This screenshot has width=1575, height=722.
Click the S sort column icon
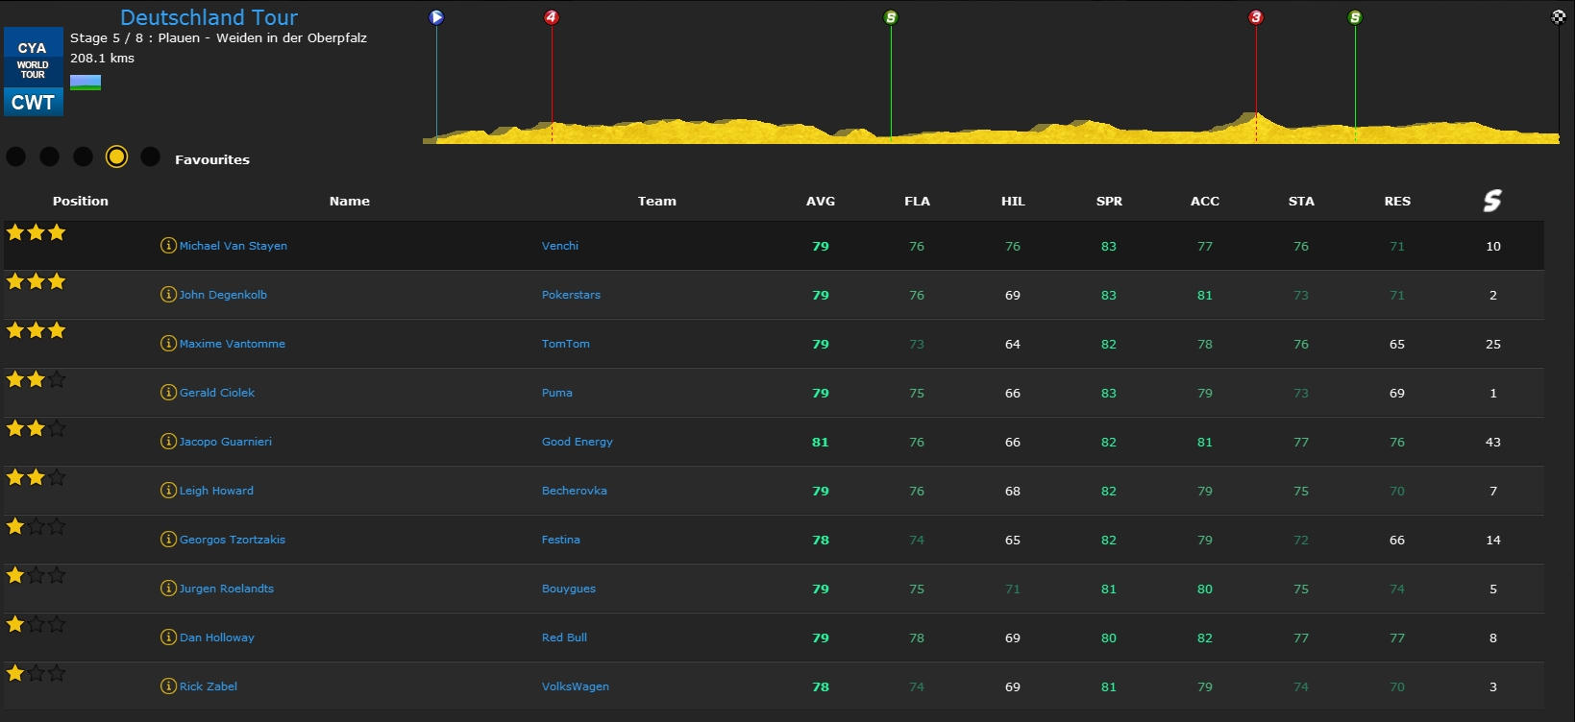coord(1492,201)
